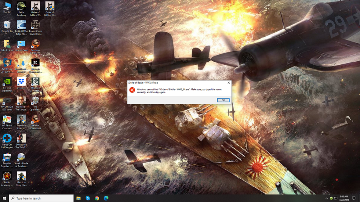Select the Panzer Corps Soviet Corps shortcut
The height and width of the screenshot is (202, 360).
[x=35, y=28]
